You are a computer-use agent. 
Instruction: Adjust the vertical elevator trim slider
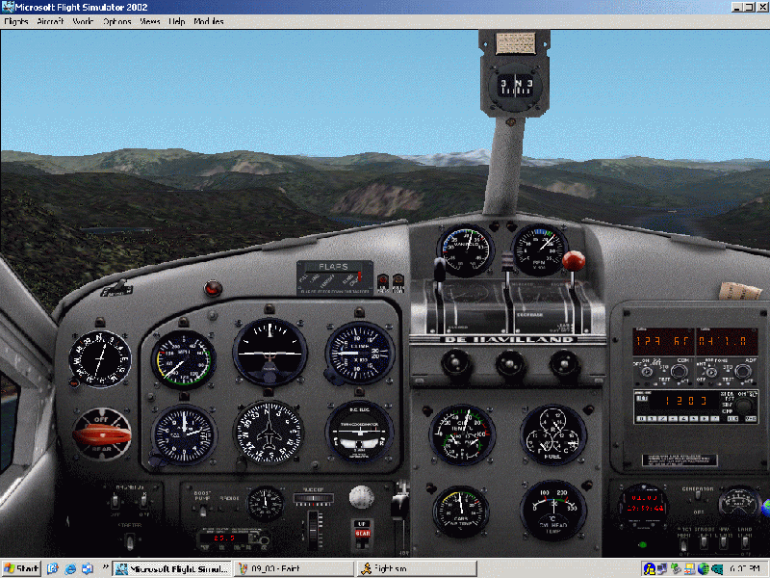(315, 529)
